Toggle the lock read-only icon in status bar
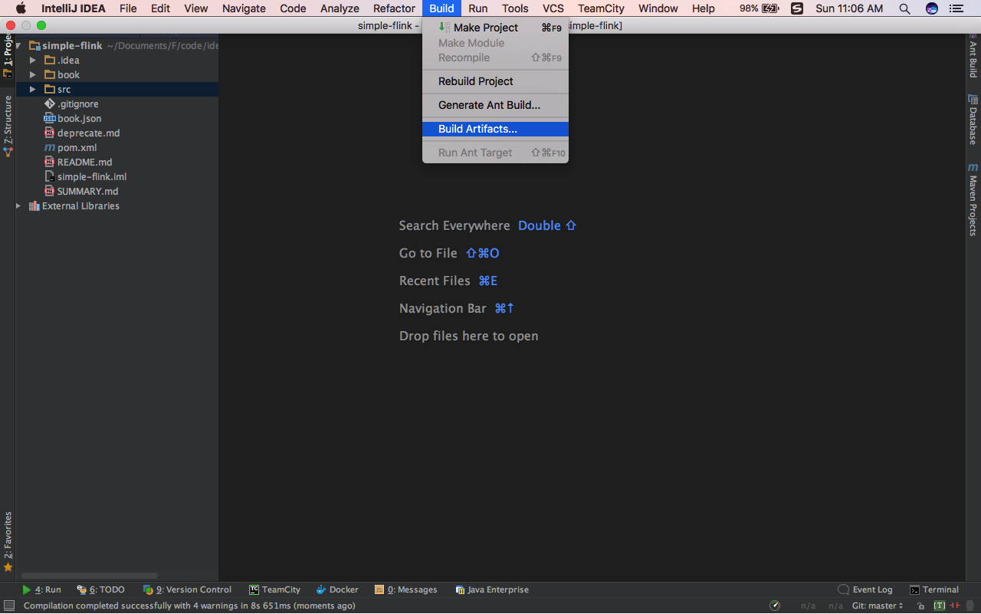Screen dimensions: 981x614 (x=920, y=606)
